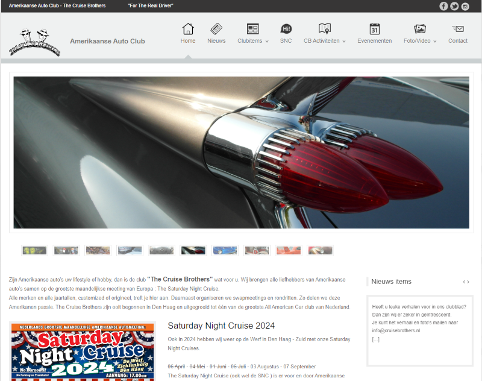Expand the Foto/Video dropdown menu
482x381 pixels.
click(x=420, y=41)
